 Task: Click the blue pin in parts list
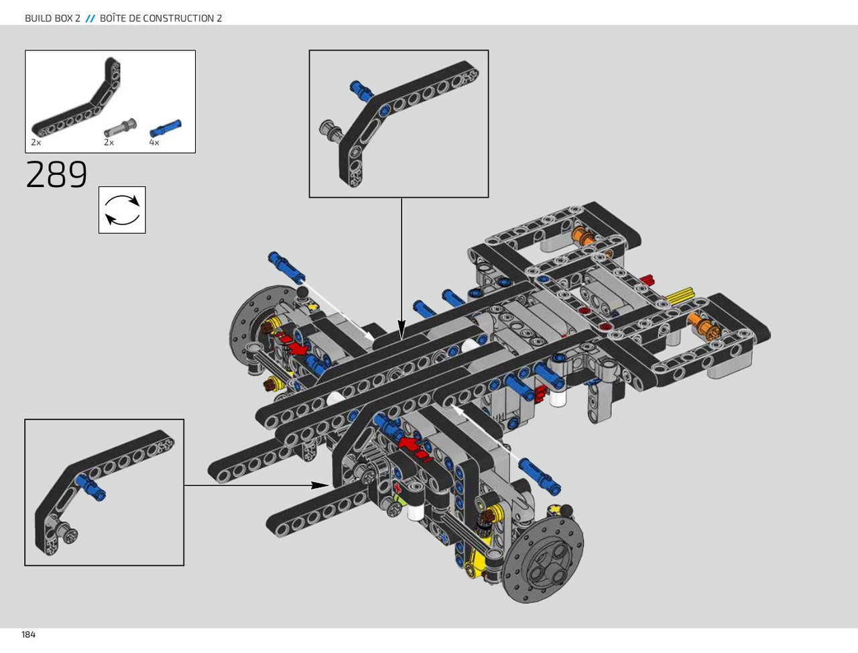pos(166,127)
